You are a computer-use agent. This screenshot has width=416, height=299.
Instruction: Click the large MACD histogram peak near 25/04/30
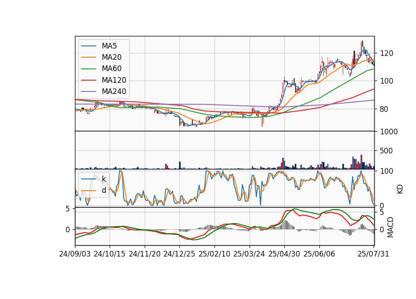[286, 225]
